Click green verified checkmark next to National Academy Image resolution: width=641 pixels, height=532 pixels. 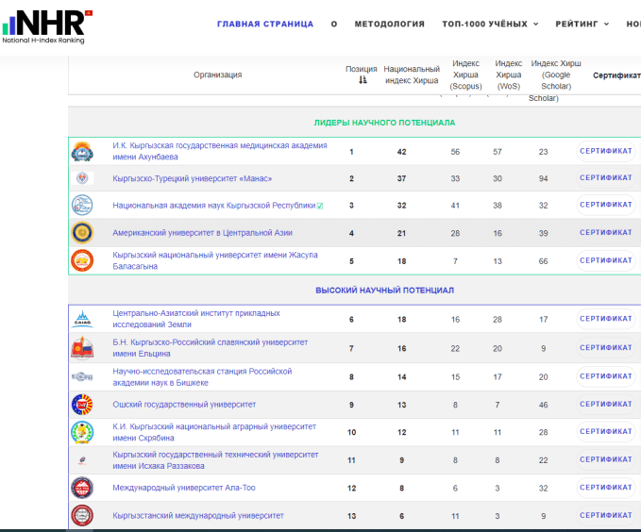pos(320,206)
